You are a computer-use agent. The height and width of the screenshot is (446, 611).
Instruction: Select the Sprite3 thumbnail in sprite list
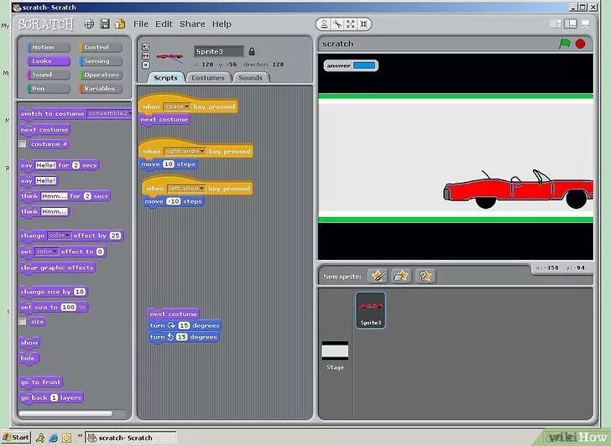point(371,310)
